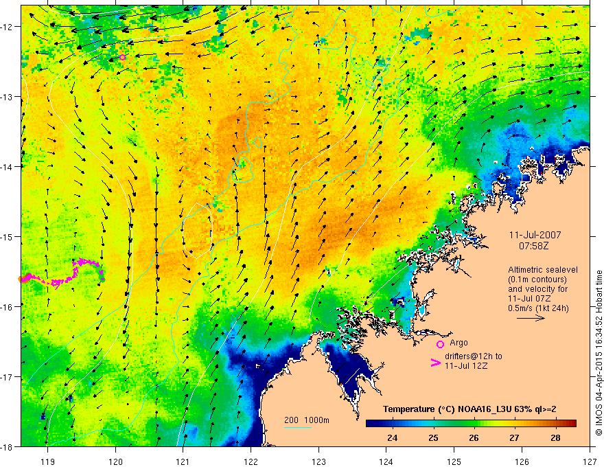604x467 pixels.
Task: Click latitude axis label -15
Action: coord(7,236)
